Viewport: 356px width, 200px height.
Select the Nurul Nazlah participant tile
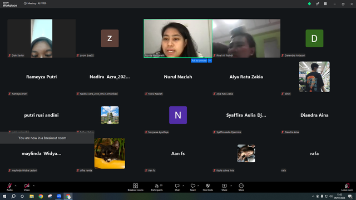178,77
